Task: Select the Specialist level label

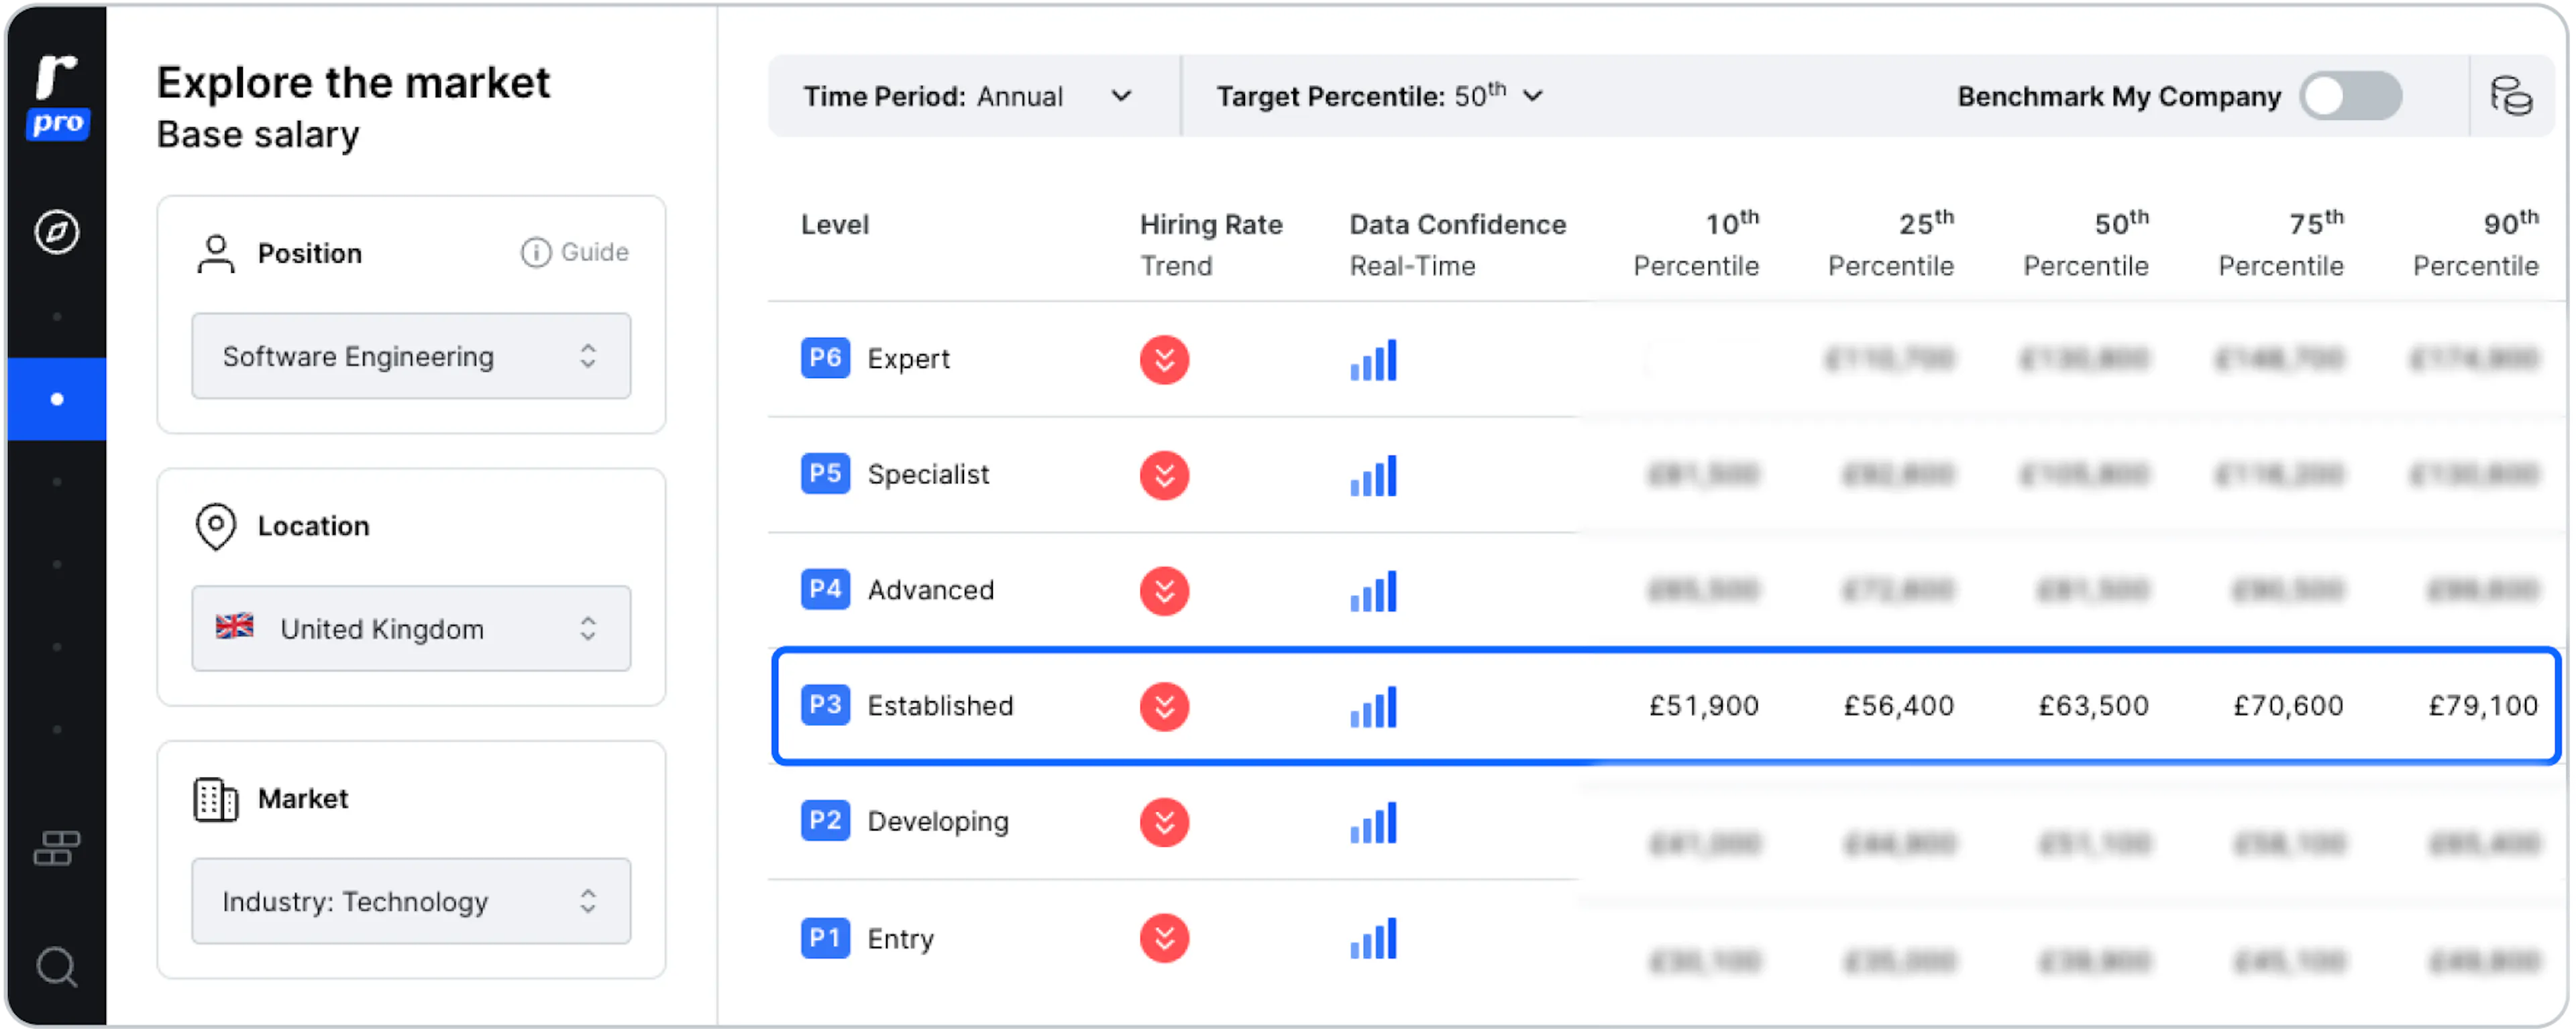Action: tap(928, 475)
